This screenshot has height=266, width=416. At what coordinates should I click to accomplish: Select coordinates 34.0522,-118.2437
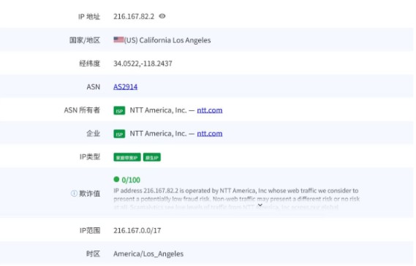[x=143, y=64]
